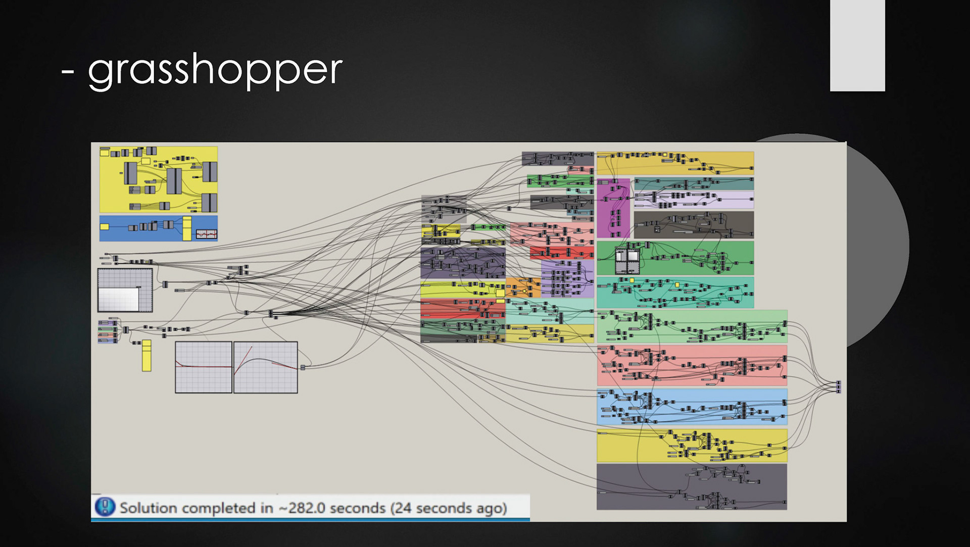Select the small red-line chart in blue group
970x547 pixels.
click(206, 234)
